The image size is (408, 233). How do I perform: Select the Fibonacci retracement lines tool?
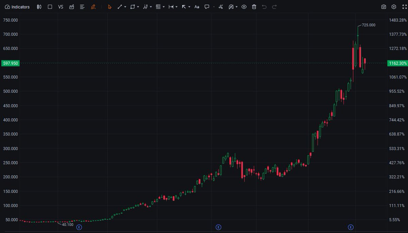pyautogui.click(x=158, y=7)
